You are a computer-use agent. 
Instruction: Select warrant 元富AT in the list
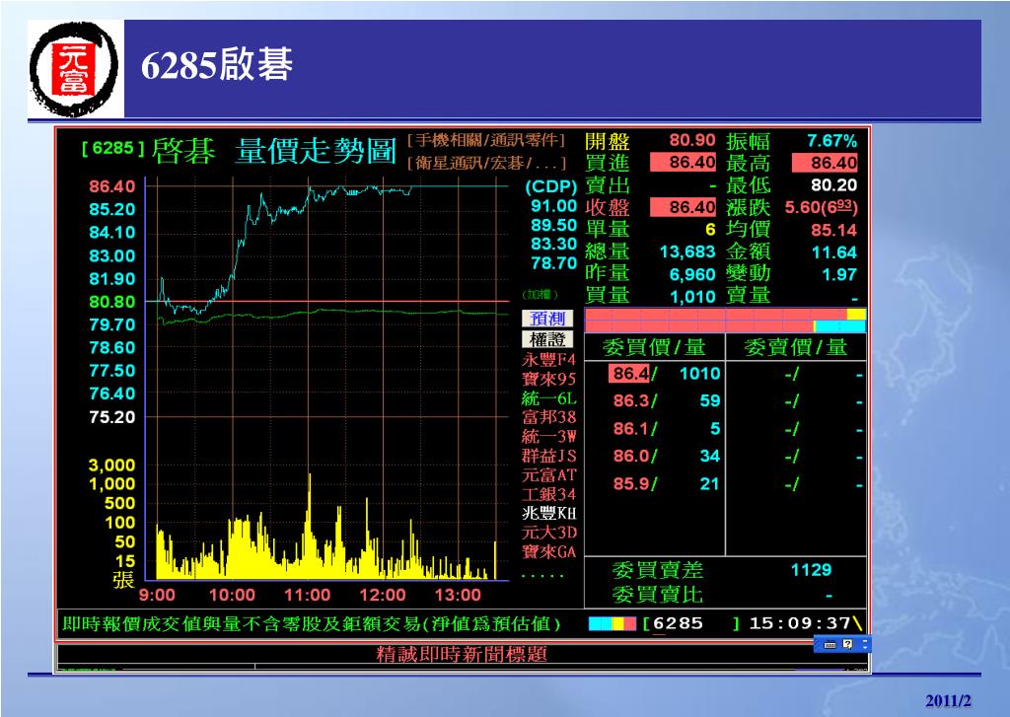click(x=548, y=475)
